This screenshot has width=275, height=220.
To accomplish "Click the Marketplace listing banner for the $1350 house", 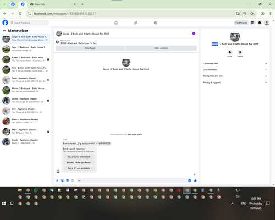I will [126, 42].
